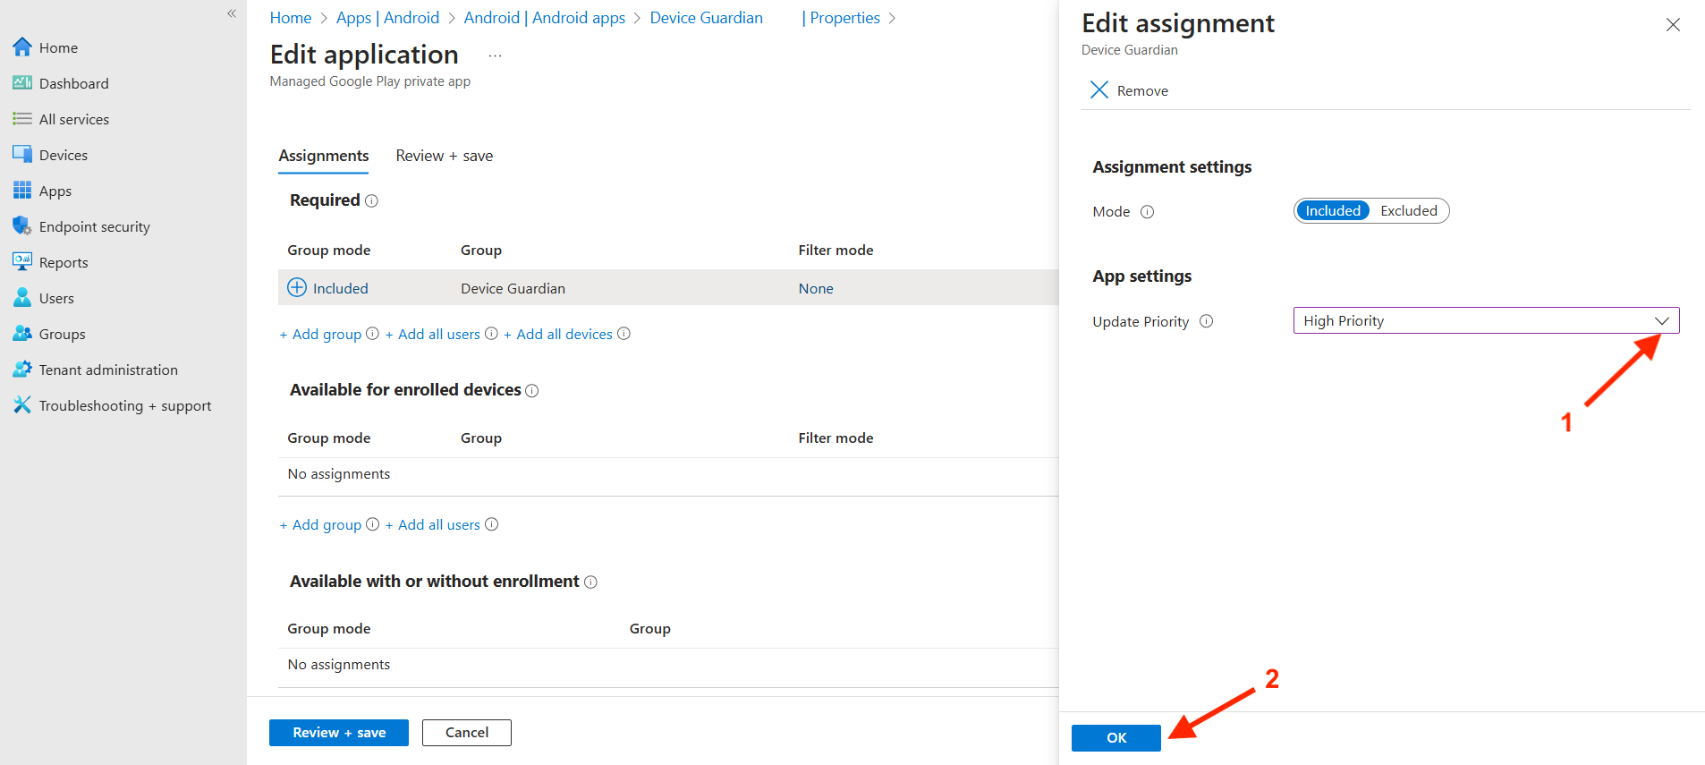
Task: Select the Assignments tab
Action: coord(323,156)
